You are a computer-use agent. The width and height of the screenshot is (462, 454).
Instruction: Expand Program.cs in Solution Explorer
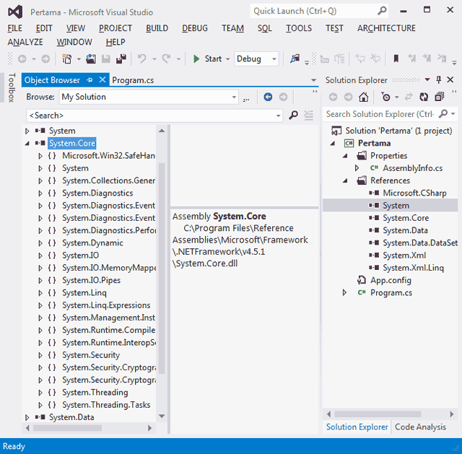pos(344,293)
